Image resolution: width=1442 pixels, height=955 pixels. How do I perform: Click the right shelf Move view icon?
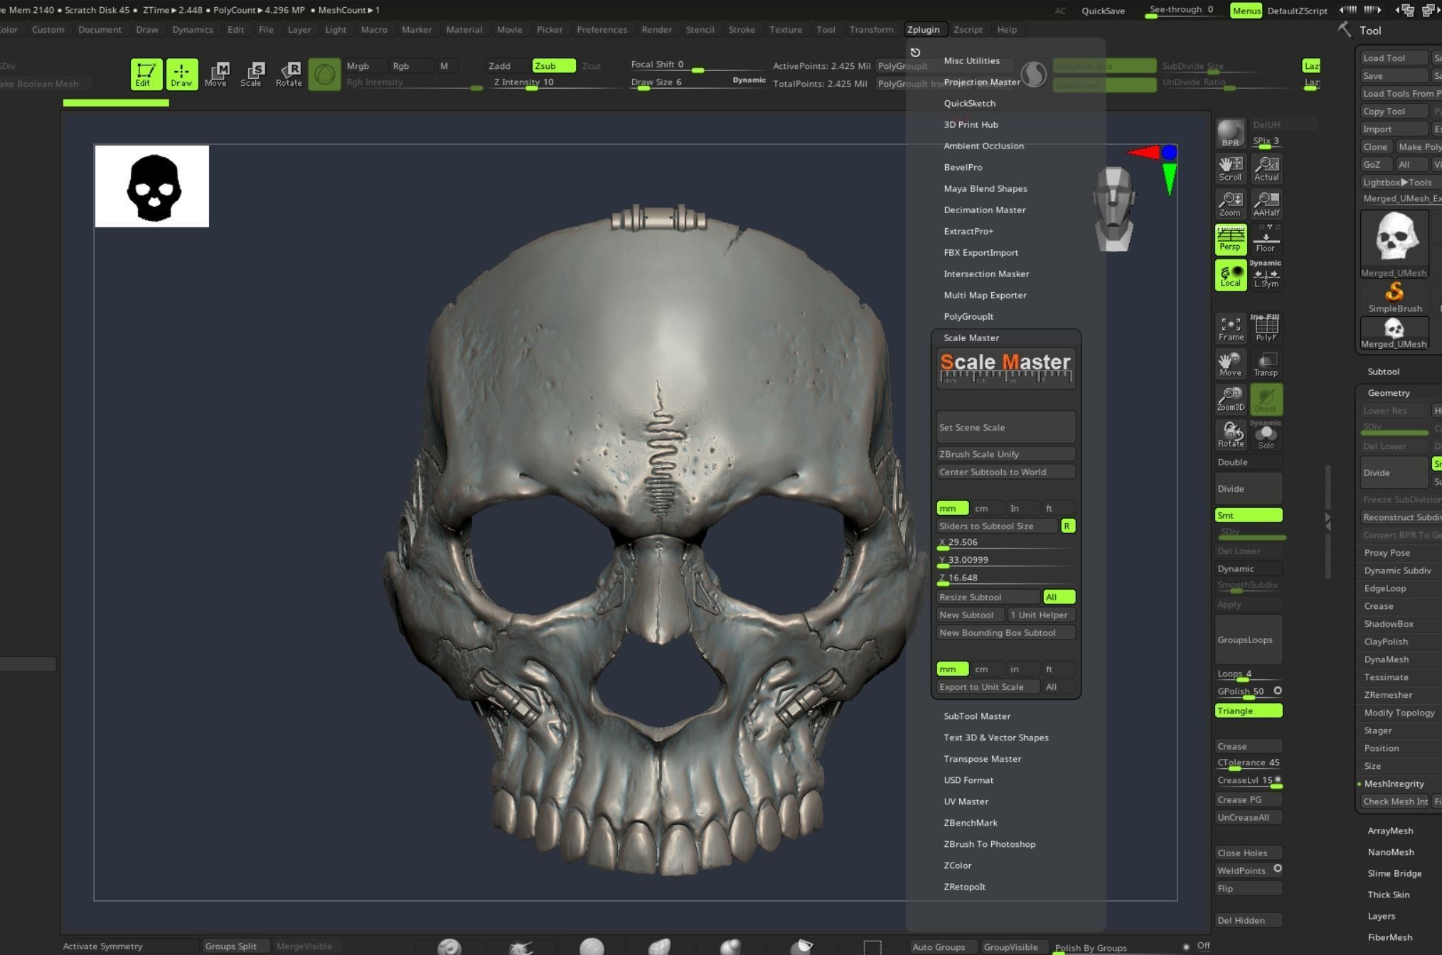[x=1230, y=364]
